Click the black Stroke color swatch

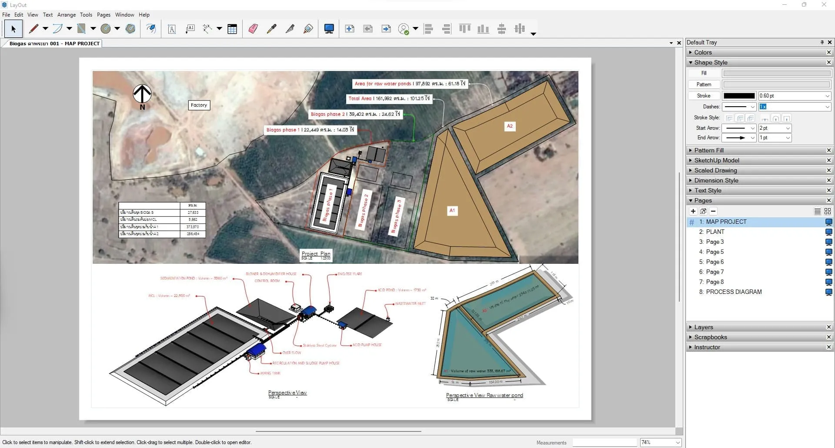[x=739, y=96]
